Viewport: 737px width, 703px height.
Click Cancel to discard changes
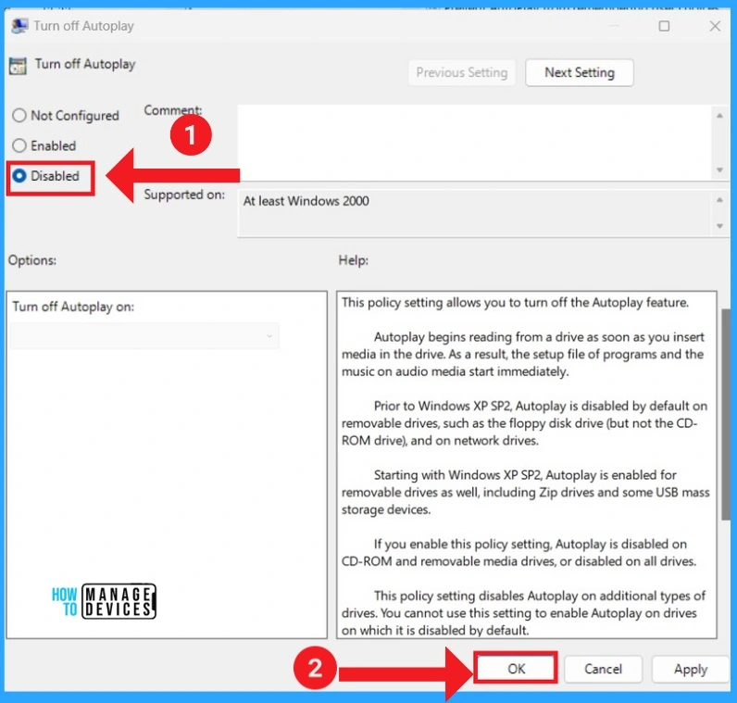(603, 669)
